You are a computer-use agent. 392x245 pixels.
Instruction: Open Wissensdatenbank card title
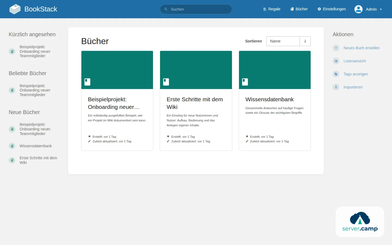pos(269,99)
